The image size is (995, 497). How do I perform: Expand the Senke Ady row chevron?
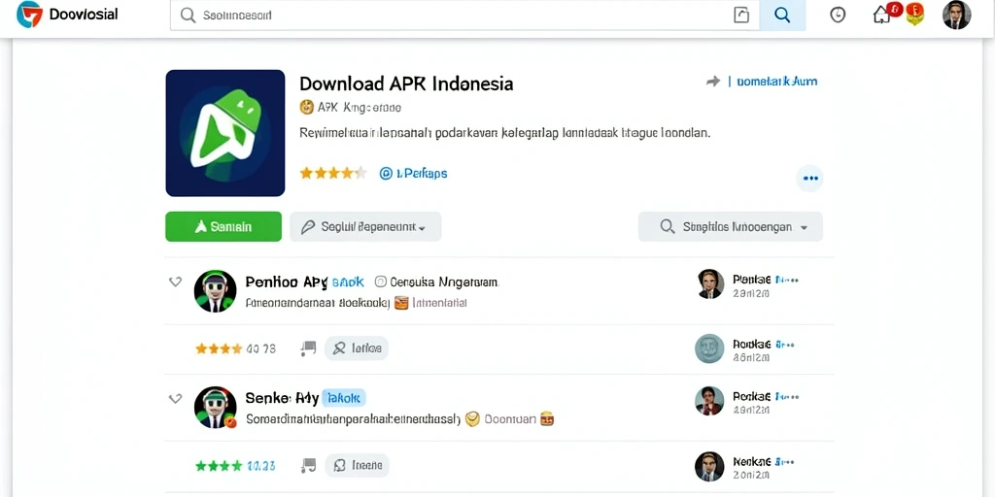tap(175, 399)
